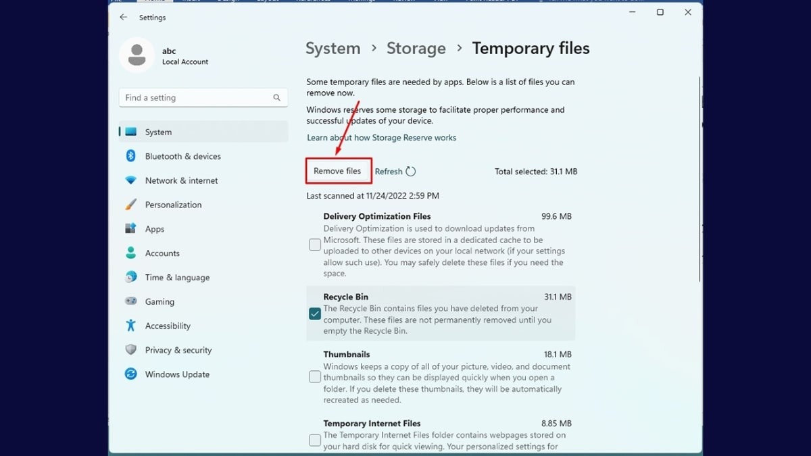Click the search magnifier in Find a setting
This screenshot has width=811, height=456.
(276, 98)
